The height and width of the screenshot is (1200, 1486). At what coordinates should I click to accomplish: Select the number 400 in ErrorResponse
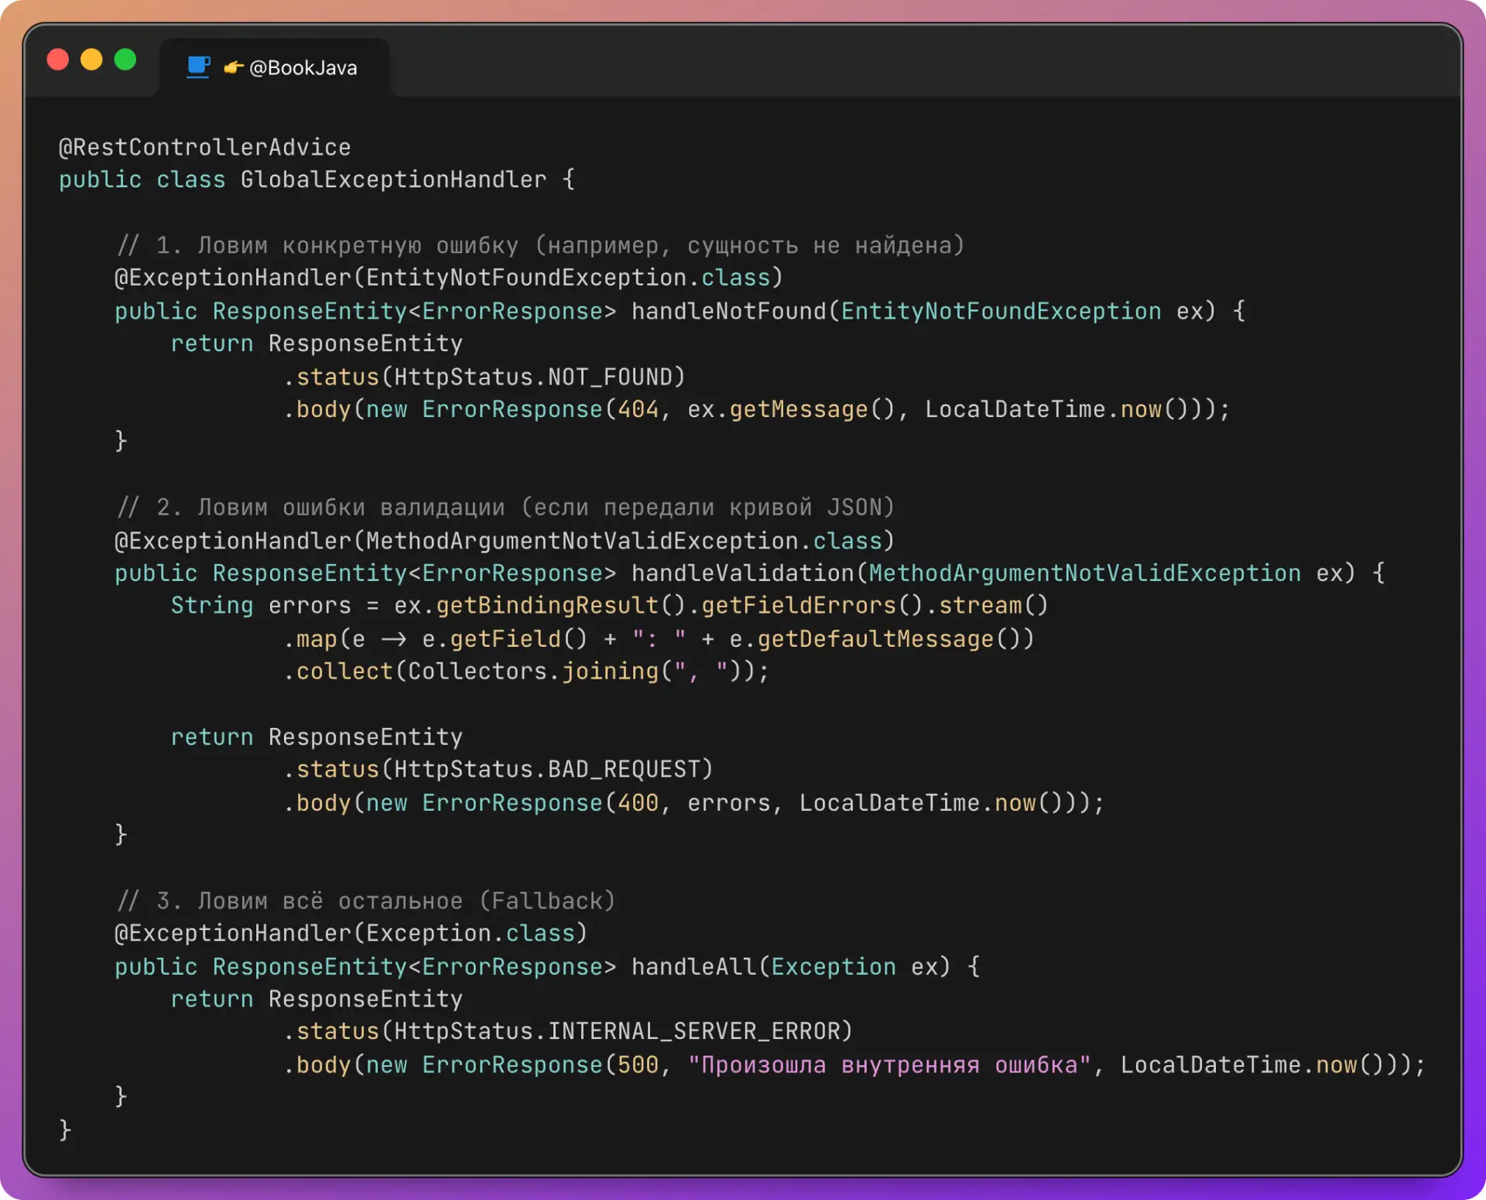coord(639,803)
